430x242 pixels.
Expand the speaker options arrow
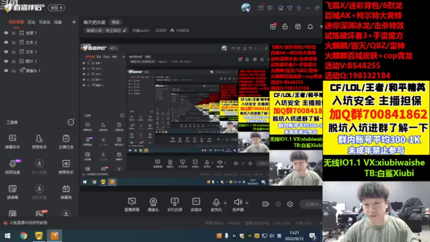tap(247, 203)
